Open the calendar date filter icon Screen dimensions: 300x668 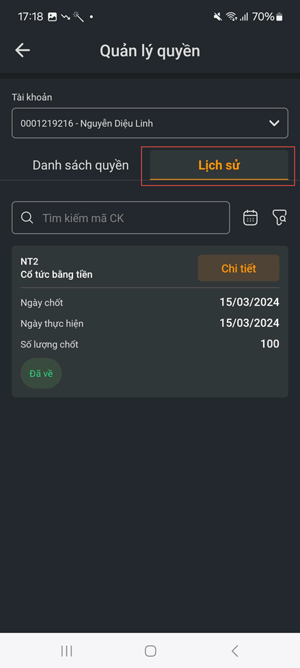click(250, 218)
